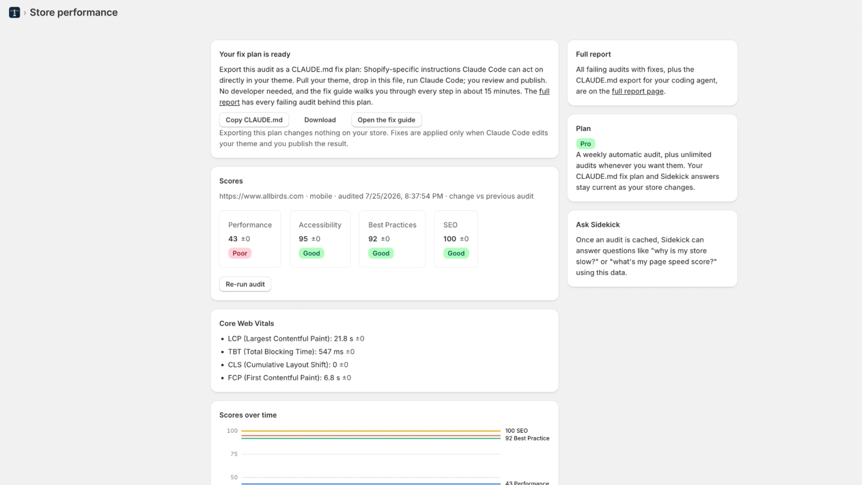
Task: Open the fix guide
Action: [386, 120]
